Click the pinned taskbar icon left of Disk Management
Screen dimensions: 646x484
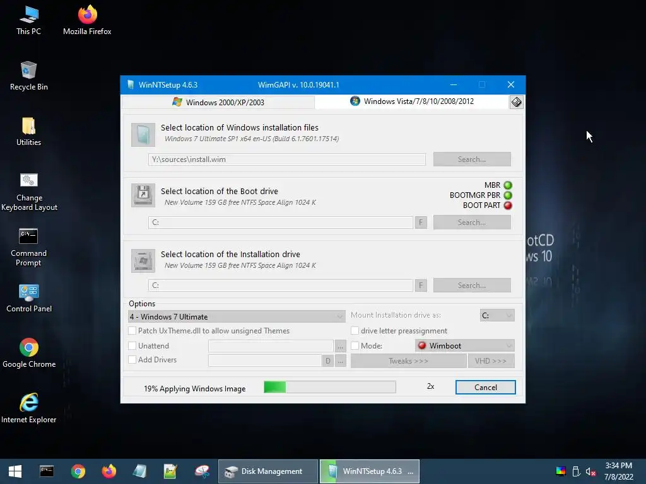pyautogui.click(x=202, y=471)
